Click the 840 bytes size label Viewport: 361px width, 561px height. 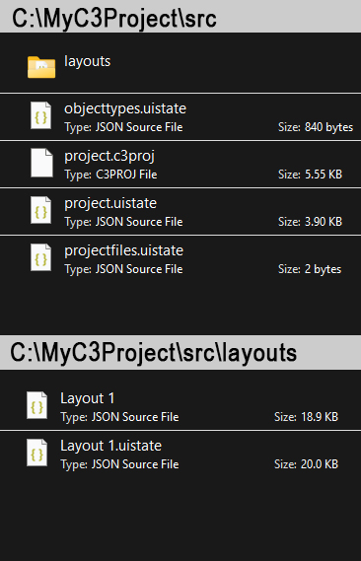pos(328,127)
